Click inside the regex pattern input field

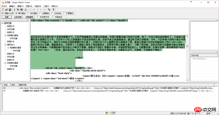pyautogui.click(x=109, y=27)
